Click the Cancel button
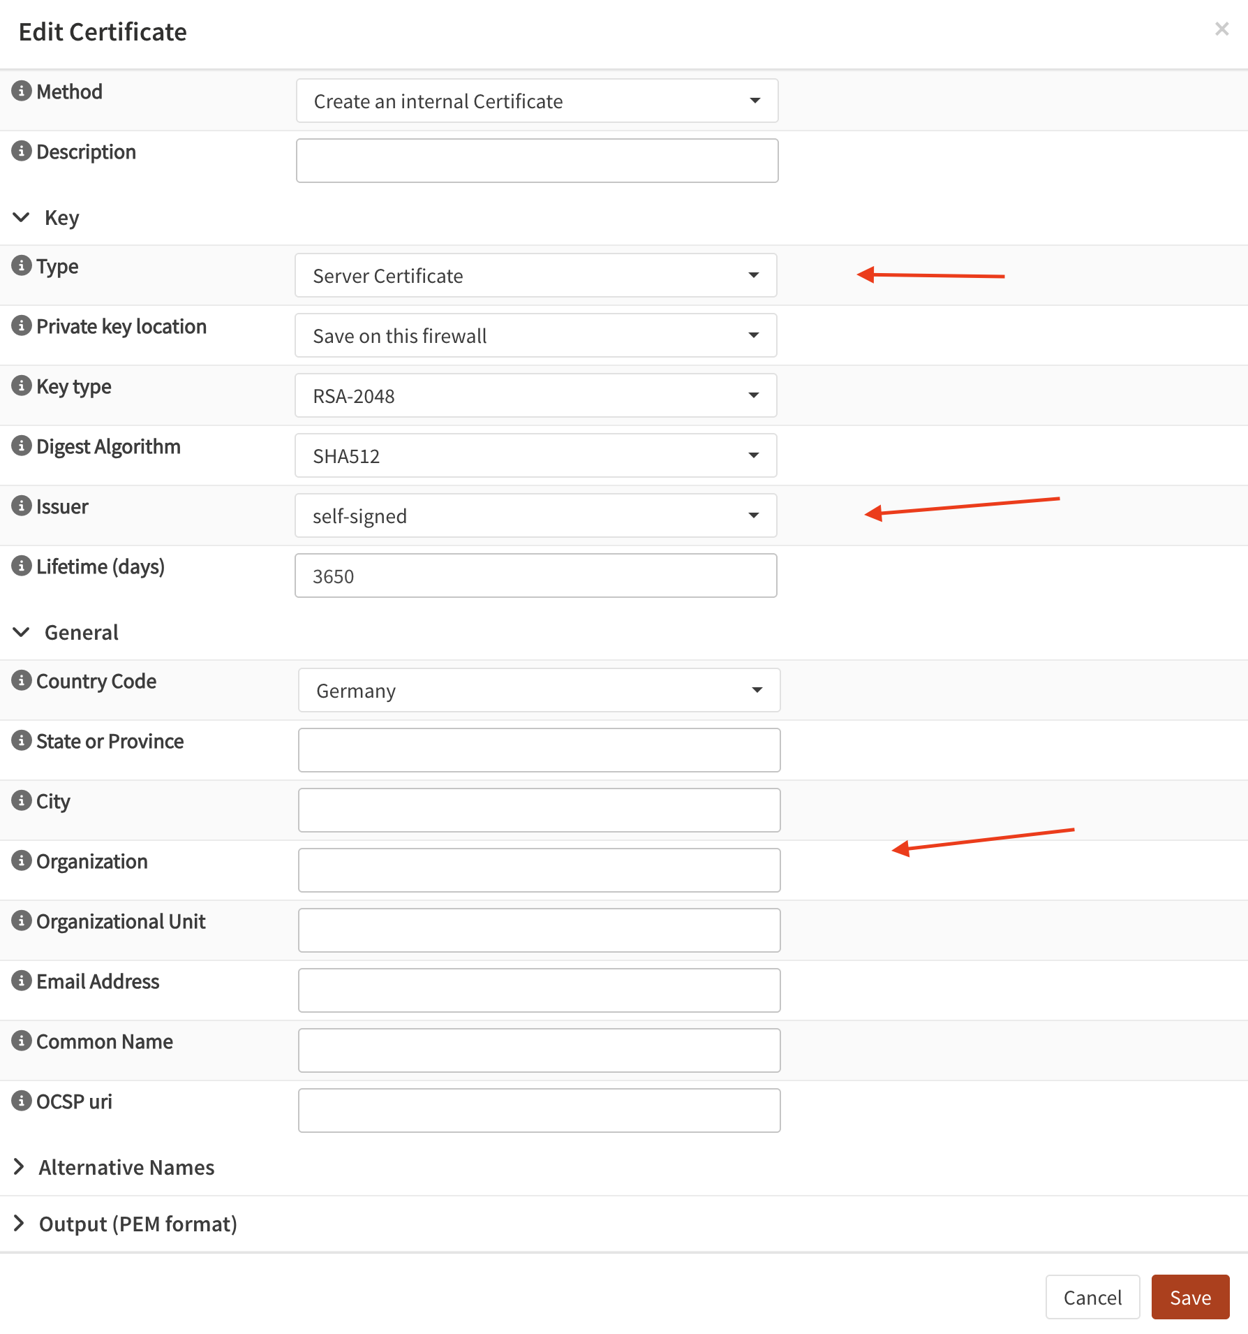The image size is (1248, 1334). [x=1092, y=1297]
